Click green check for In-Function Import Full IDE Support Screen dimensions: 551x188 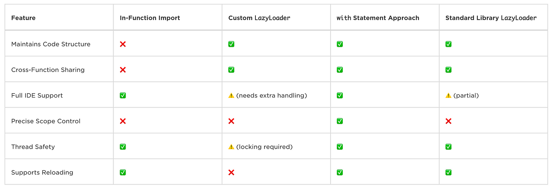click(x=123, y=95)
